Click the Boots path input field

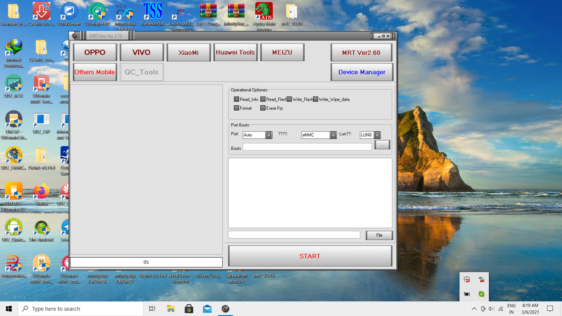point(307,147)
